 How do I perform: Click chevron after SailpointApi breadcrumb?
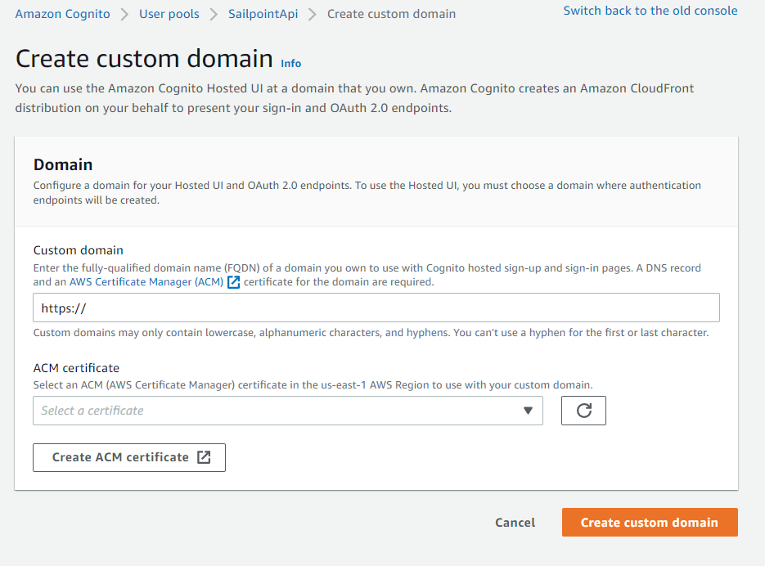[312, 14]
